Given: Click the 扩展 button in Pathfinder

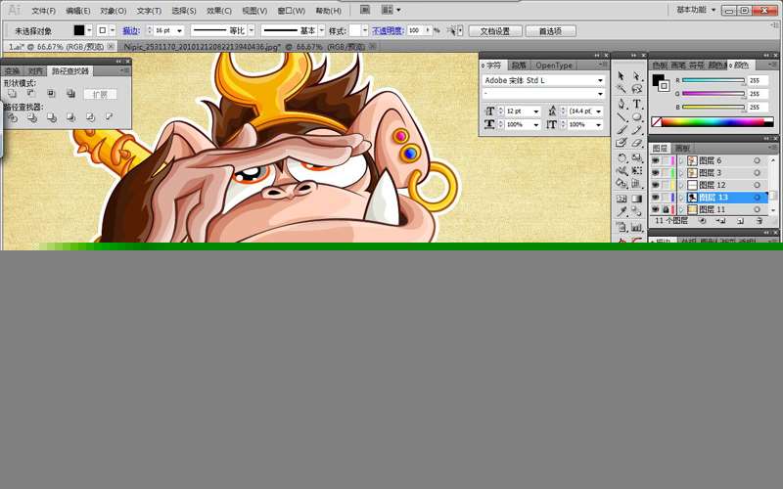Looking at the screenshot, I should (x=100, y=94).
